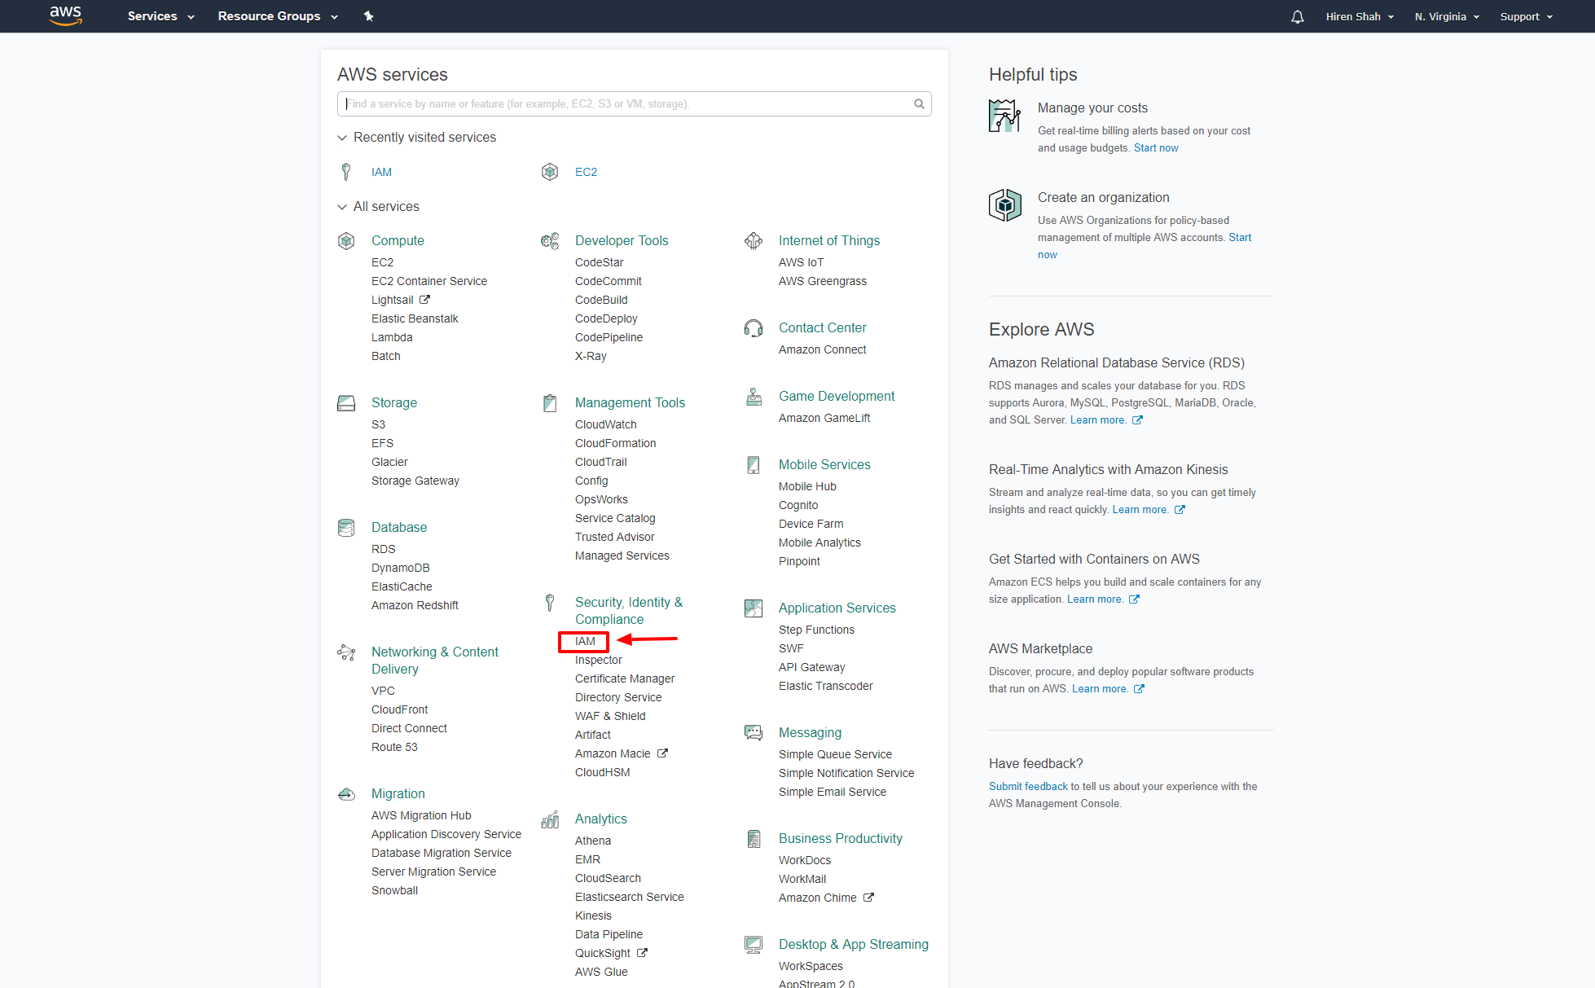
Task: Click Learn more for Amazon RDS
Action: click(x=1097, y=419)
